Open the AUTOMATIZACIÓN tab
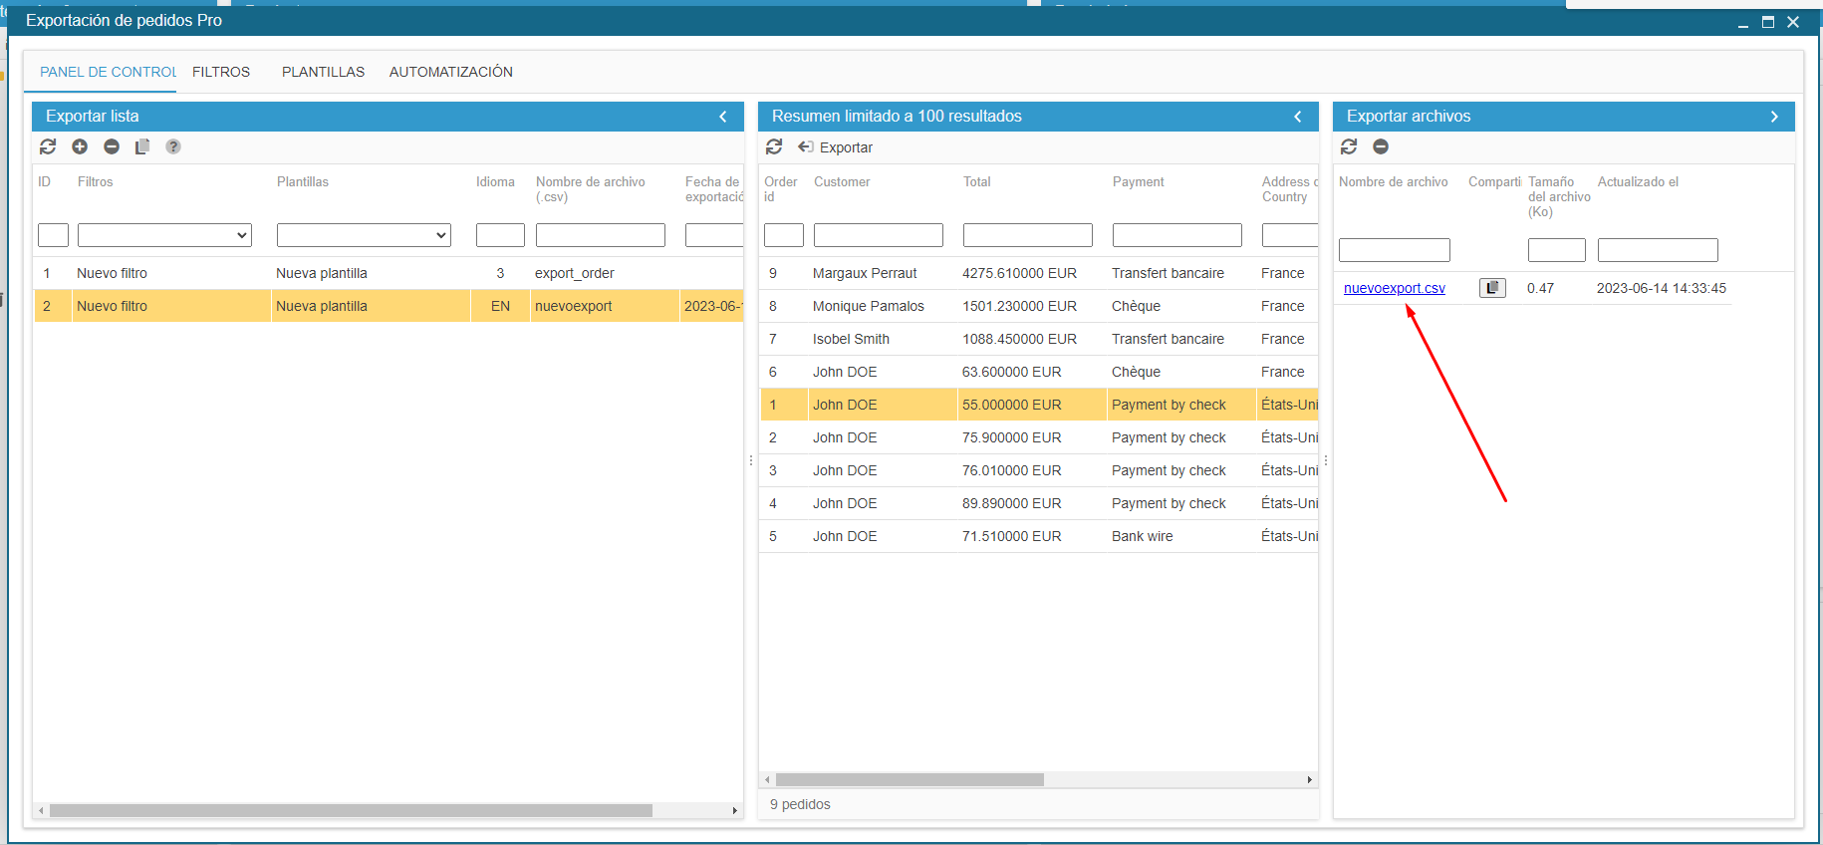Screen dimensions: 1823x845 point(450,72)
